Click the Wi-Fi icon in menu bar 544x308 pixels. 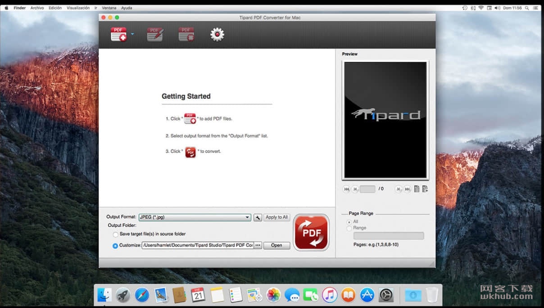(x=481, y=8)
